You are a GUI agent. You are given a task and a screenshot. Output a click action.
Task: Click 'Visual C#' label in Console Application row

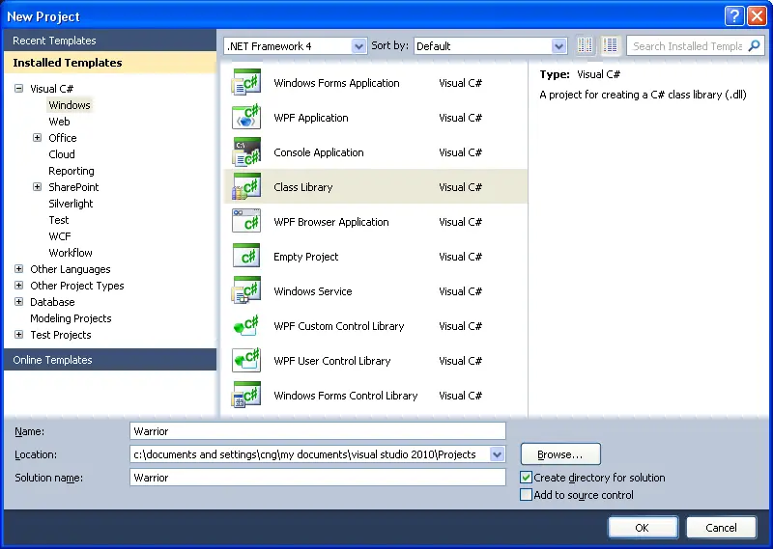[x=460, y=152]
